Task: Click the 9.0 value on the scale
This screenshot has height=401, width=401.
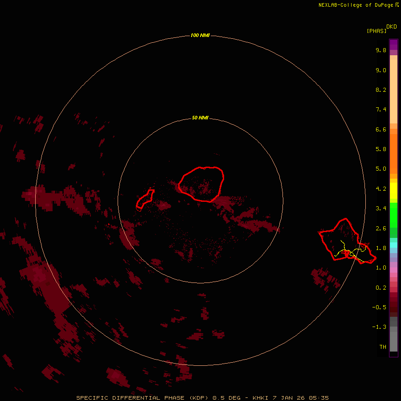Action: click(x=381, y=70)
